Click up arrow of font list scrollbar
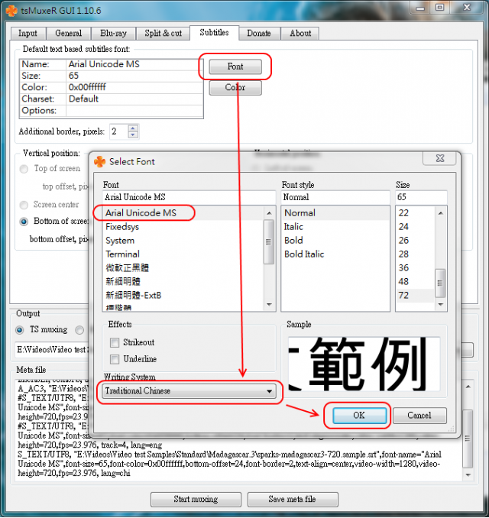 point(269,213)
